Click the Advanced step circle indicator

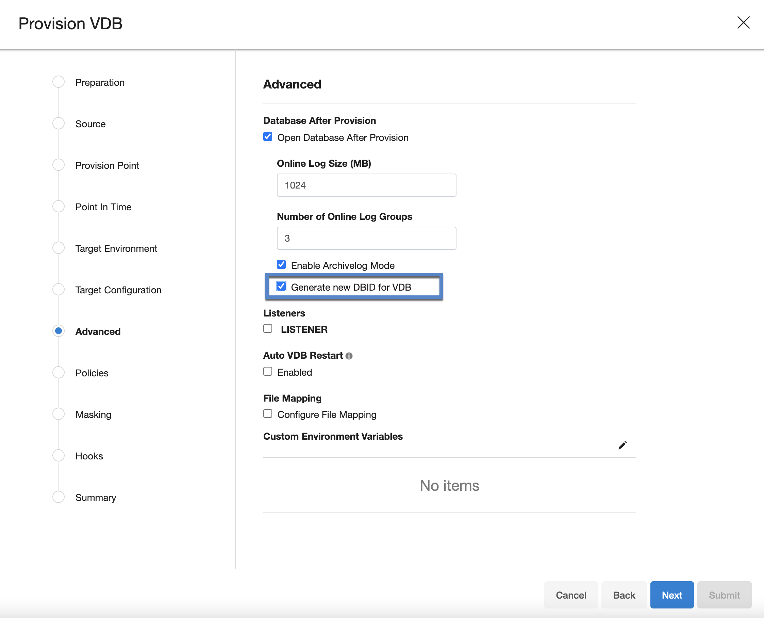[59, 331]
